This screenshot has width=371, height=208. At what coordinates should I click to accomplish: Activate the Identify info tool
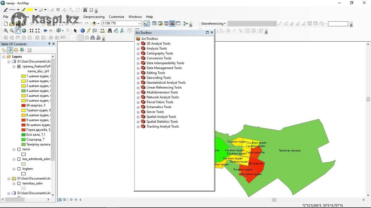pos(83,31)
